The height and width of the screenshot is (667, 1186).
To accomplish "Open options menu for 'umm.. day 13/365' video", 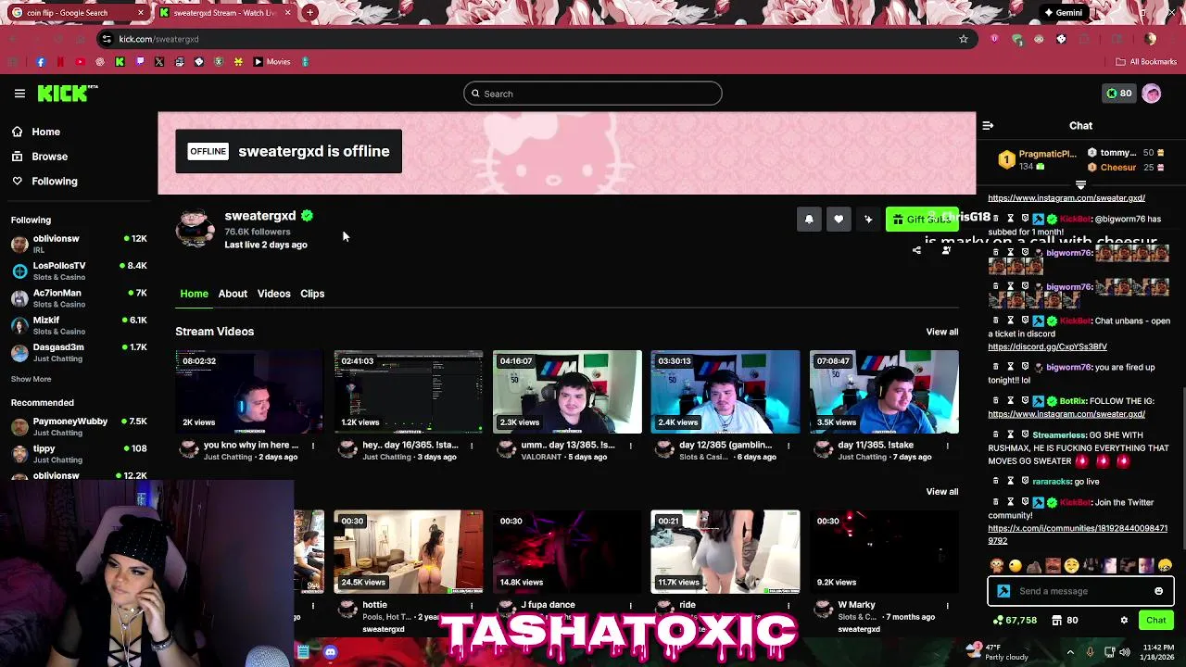I will click(x=630, y=446).
